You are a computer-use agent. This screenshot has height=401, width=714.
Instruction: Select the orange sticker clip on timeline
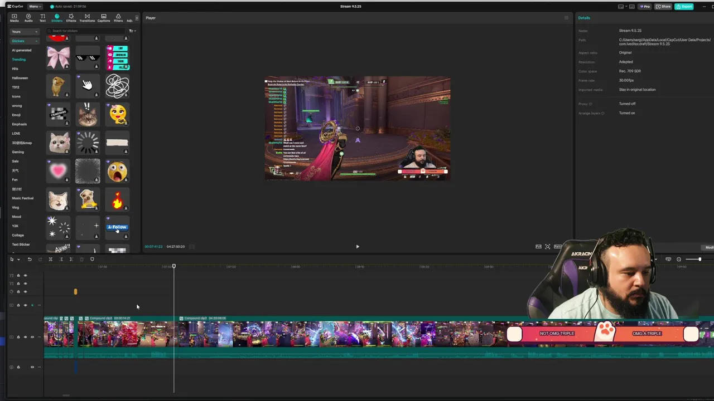point(75,291)
